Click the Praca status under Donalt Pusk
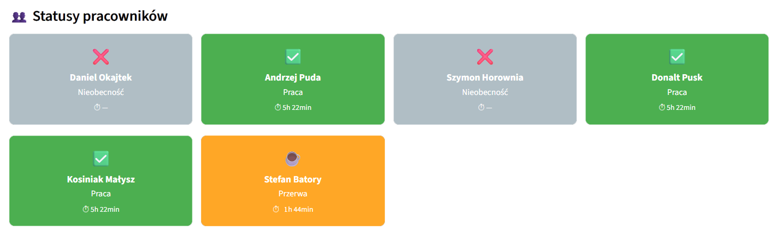The image size is (780, 239). click(x=677, y=92)
